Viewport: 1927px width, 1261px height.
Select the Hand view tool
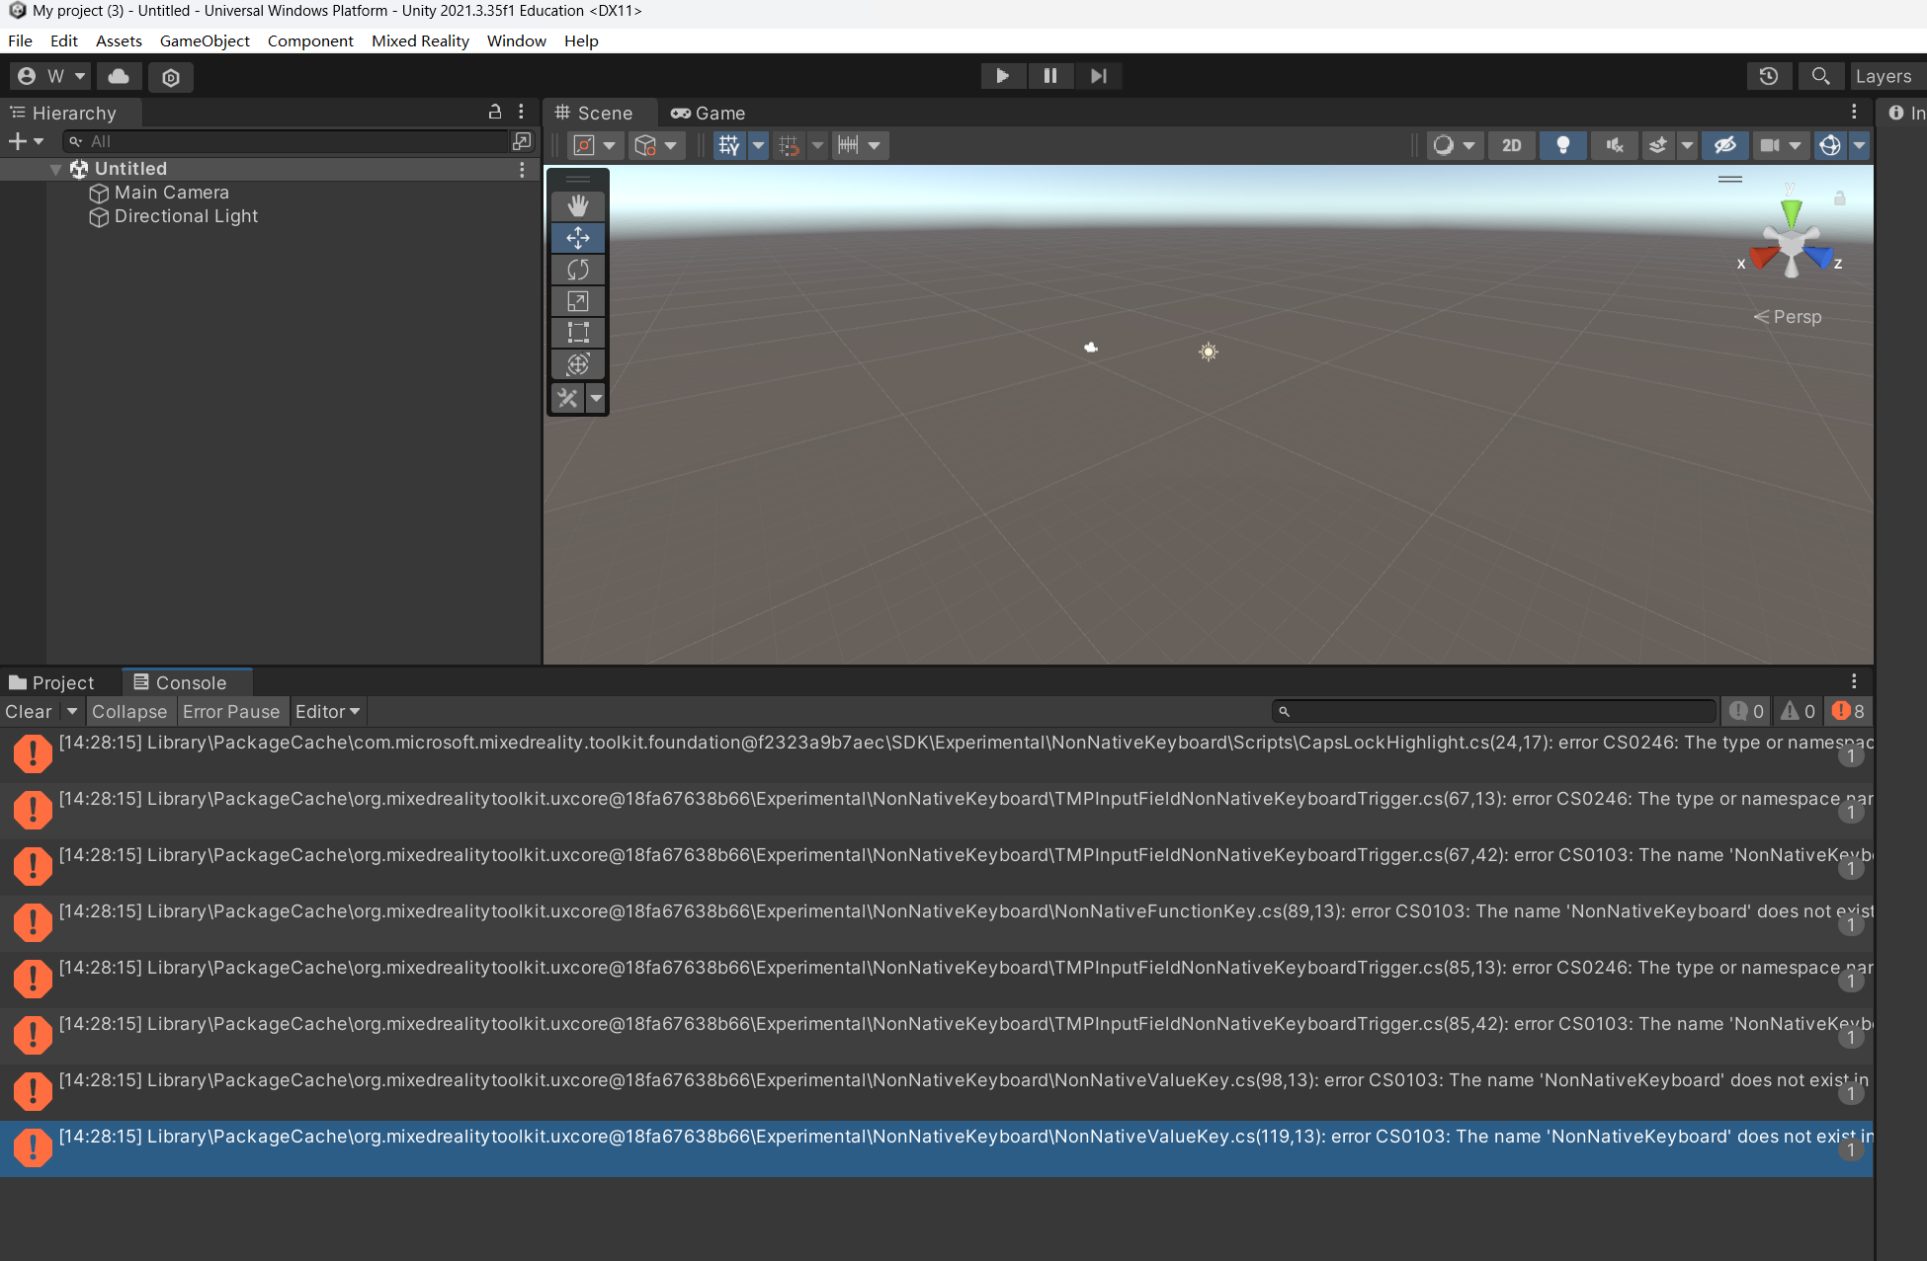[x=578, y=206]
